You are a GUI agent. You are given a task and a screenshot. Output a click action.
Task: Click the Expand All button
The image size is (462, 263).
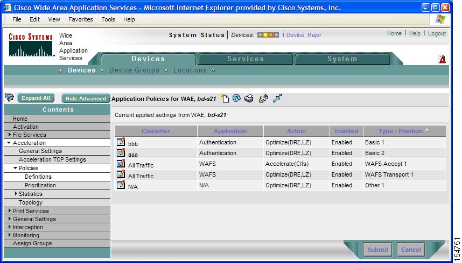[x=36, y=98]
